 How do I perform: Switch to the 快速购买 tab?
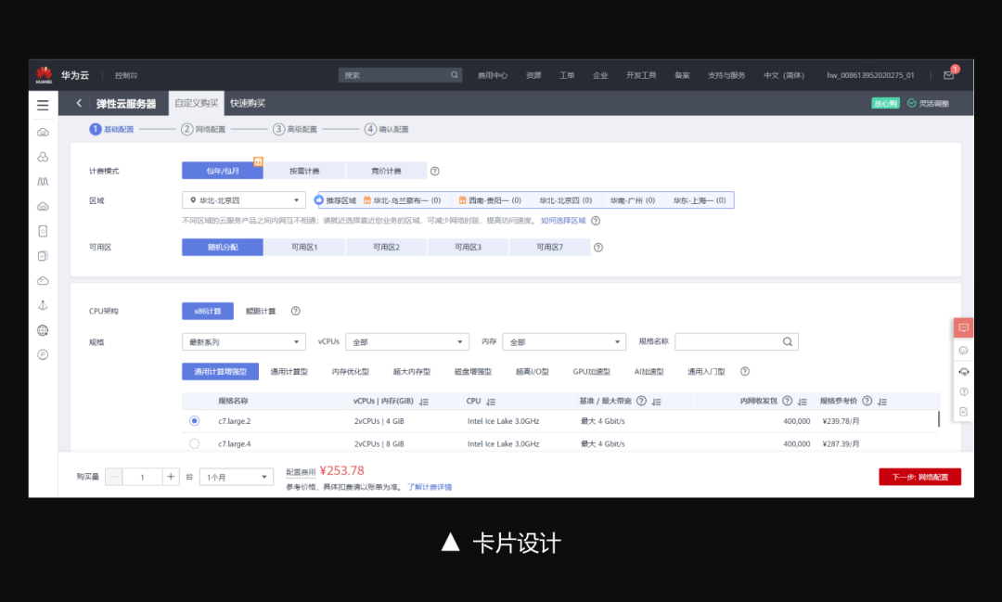point(248,103)
